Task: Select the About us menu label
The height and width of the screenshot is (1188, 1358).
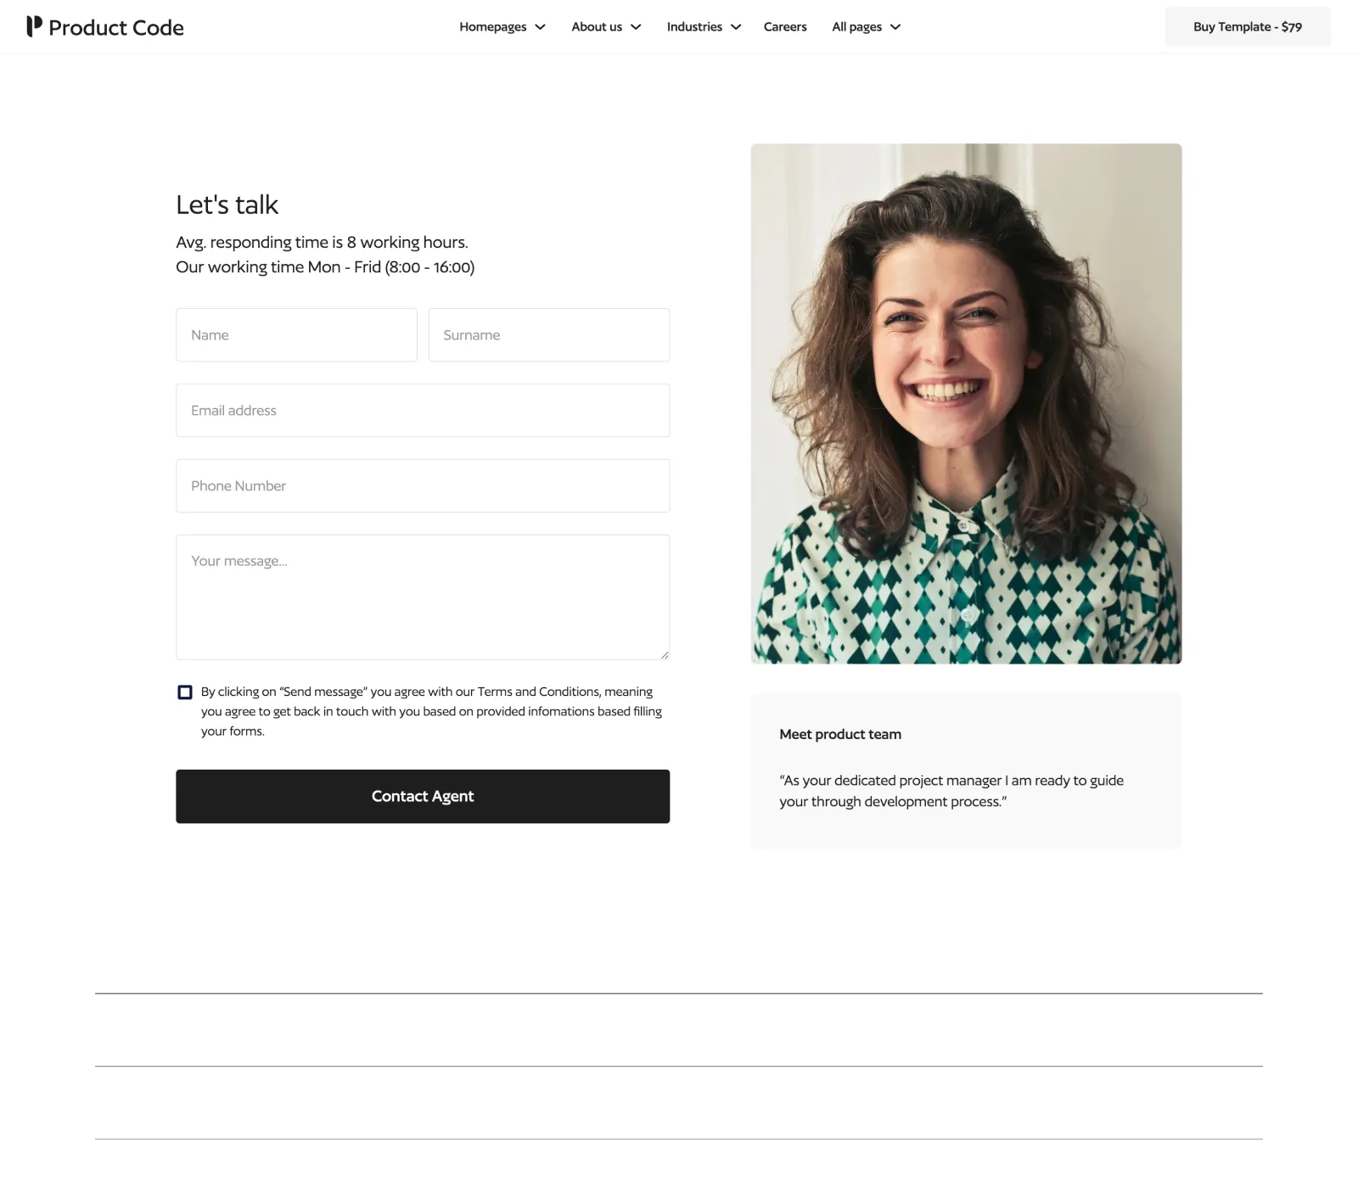Action: 597,26
